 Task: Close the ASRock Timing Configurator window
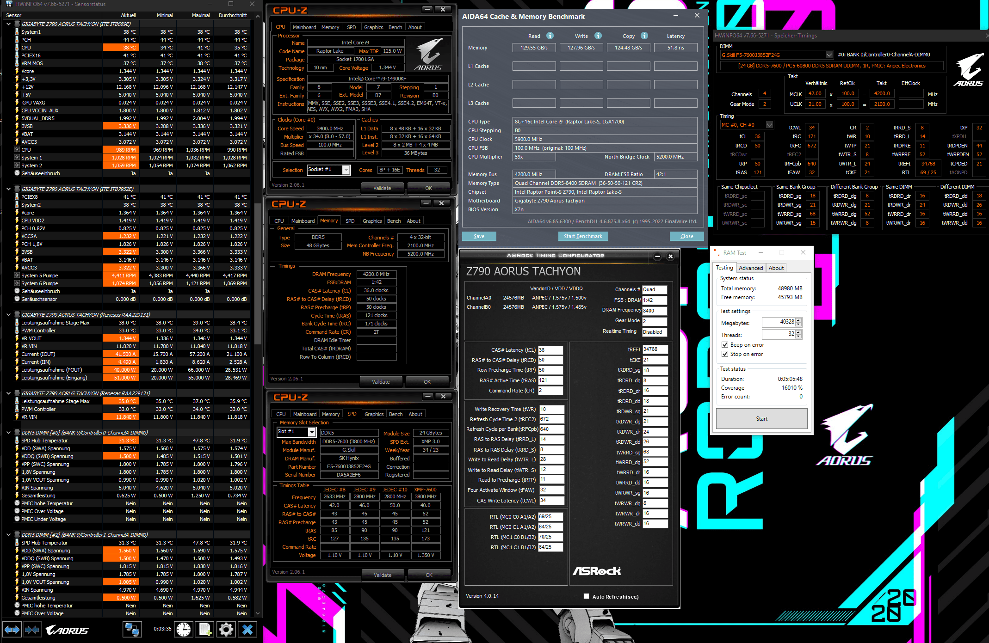pyautogui.click(x=670, y=256)
